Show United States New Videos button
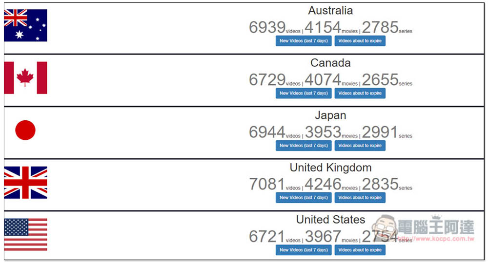The image size is (488, 263). (304, 250)
